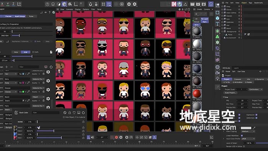Click the Render View clapperboard icon
This screenshot has width=268, height=151.
[193, 4]
